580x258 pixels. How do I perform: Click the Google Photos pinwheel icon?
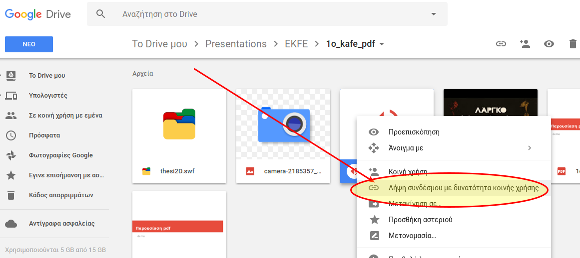point(11,155)
